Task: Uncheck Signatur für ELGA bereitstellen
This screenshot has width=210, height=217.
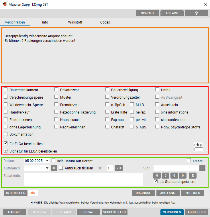Action: click(x=6, y=151)
